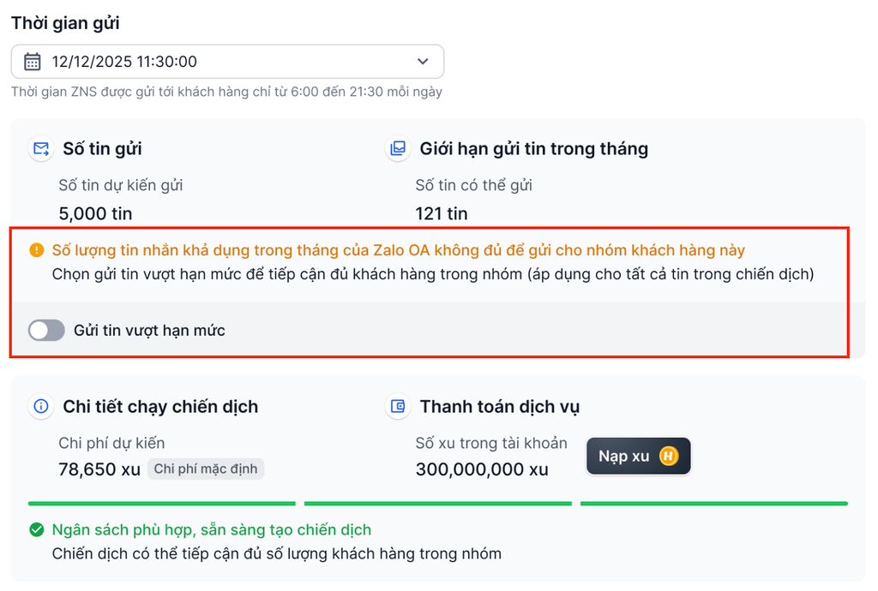
Task: Click the envelope icon beside Số tin gửi
Action: tap(40, 149)
